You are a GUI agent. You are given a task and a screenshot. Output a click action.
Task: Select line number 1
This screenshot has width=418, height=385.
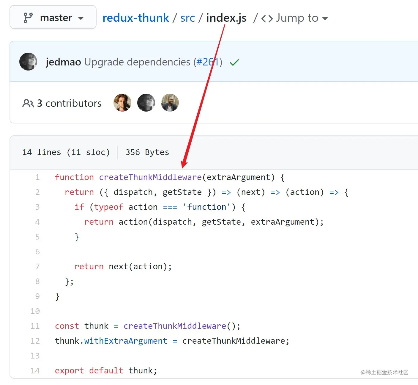point(37,177)
